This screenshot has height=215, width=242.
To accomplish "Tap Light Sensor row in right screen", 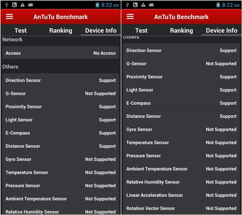I will pyautogui.click(x=181, y=90).
